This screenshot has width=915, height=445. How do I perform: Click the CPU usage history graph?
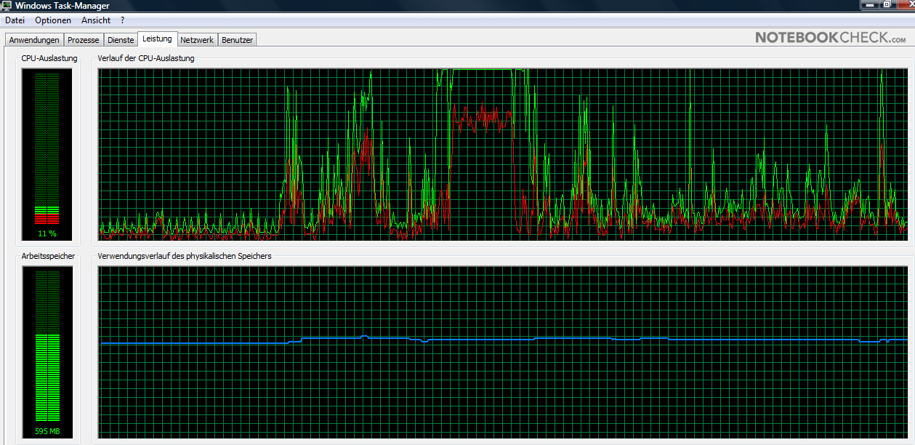point(504,155)
